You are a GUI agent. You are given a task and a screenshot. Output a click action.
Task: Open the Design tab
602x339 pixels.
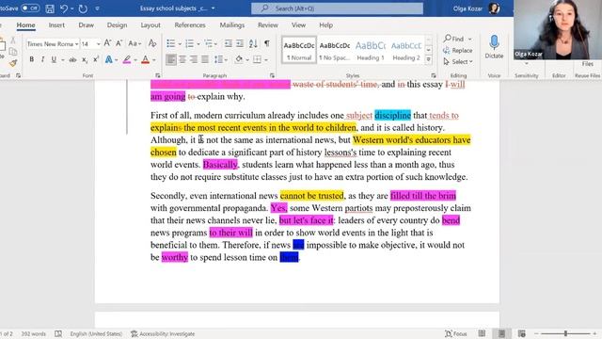pos(117,25)
